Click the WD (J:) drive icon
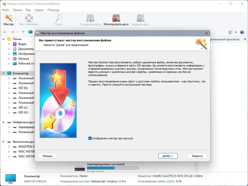The height and width of the screenshot is (186, 248). point(15,108)
